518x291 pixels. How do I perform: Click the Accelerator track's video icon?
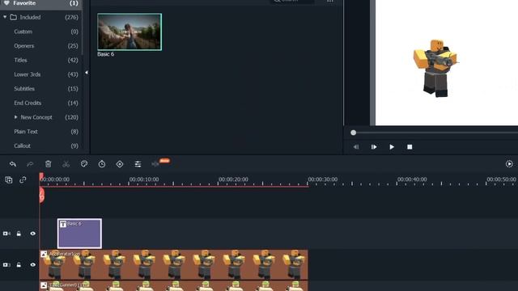[x=6, y=265]
